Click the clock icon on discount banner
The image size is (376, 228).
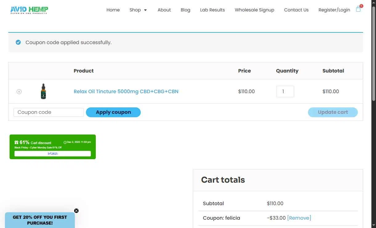[x=65, y=142]
